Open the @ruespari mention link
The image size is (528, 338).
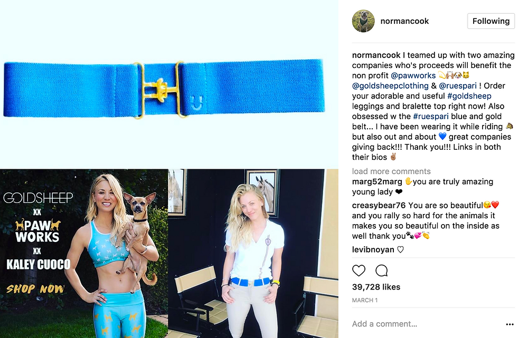(458, 86)
